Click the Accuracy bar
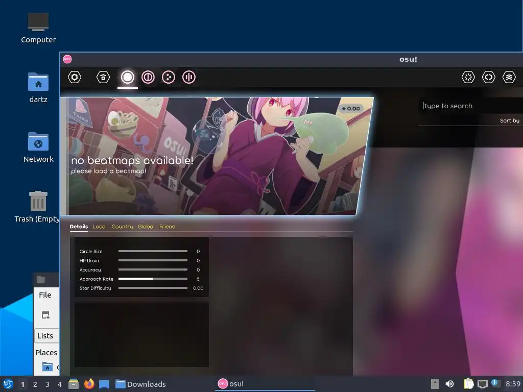 click(x=153, y=269)
